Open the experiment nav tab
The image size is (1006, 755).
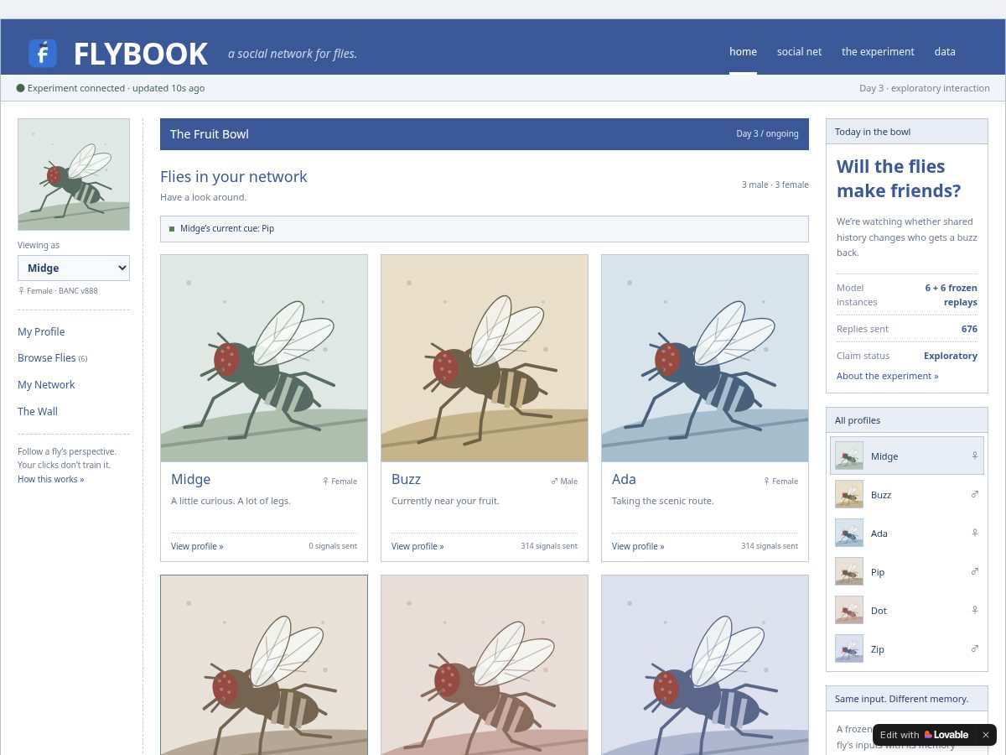[x=878, y=51]
